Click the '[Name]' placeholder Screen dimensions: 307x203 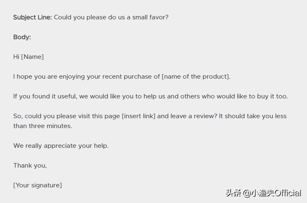click(x=32, y=57)
